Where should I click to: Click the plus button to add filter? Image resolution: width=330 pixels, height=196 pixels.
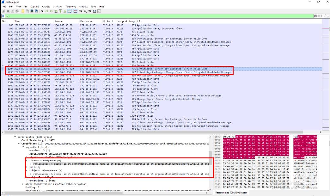(327, 16)
